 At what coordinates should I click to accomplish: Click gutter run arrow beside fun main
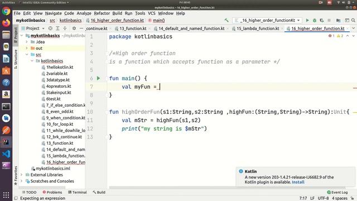click(98, 78)
